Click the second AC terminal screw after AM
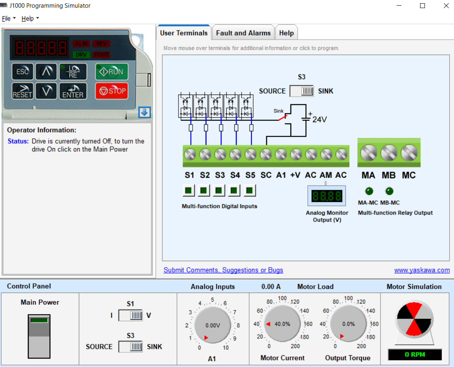The width and height of the screenshot is (454, 367). point(341,154)
